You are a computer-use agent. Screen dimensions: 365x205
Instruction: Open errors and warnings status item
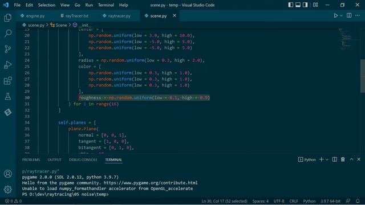click(13, 201)
